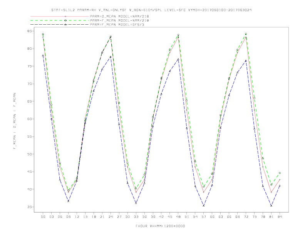Click x-axis tick label 39
This screenshot has width=305, height=236.
click(x=153, y=217)
